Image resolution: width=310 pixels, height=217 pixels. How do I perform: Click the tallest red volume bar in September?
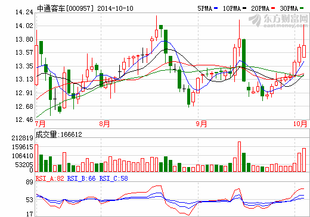coord(239,157)
